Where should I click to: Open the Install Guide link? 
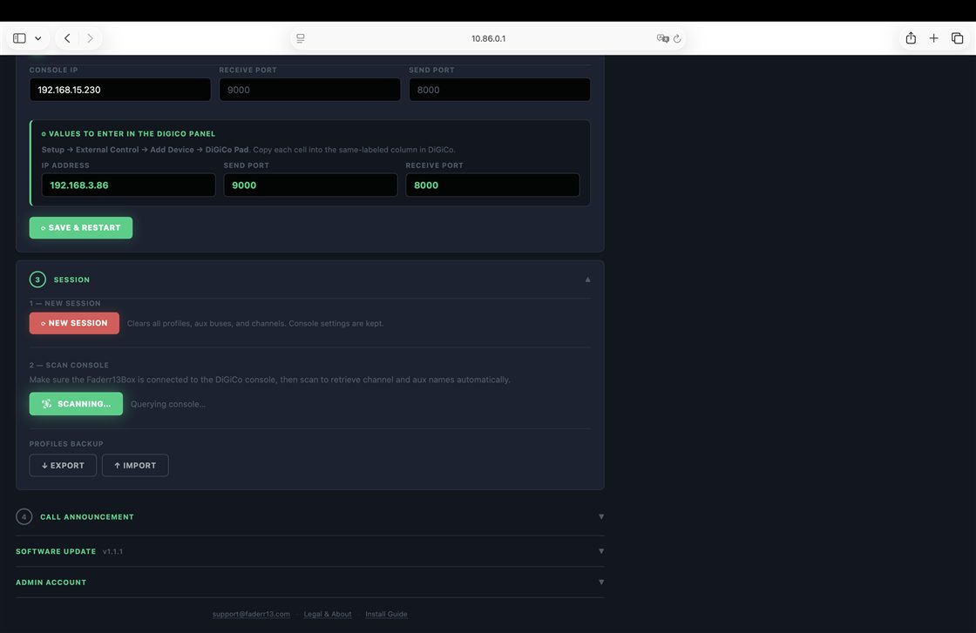(386, 615)
